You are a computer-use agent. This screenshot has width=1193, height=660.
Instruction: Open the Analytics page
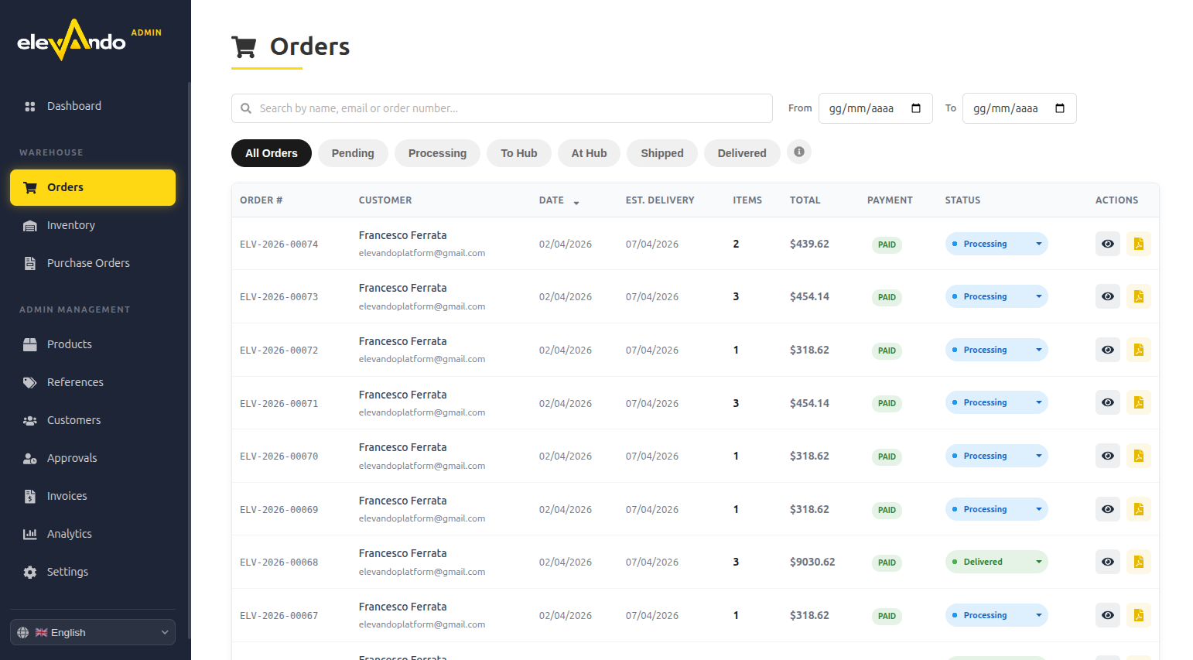click(x=93, y=534)
